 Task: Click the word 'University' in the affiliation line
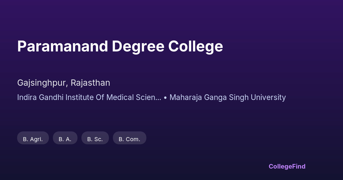(x=268, y=97)
